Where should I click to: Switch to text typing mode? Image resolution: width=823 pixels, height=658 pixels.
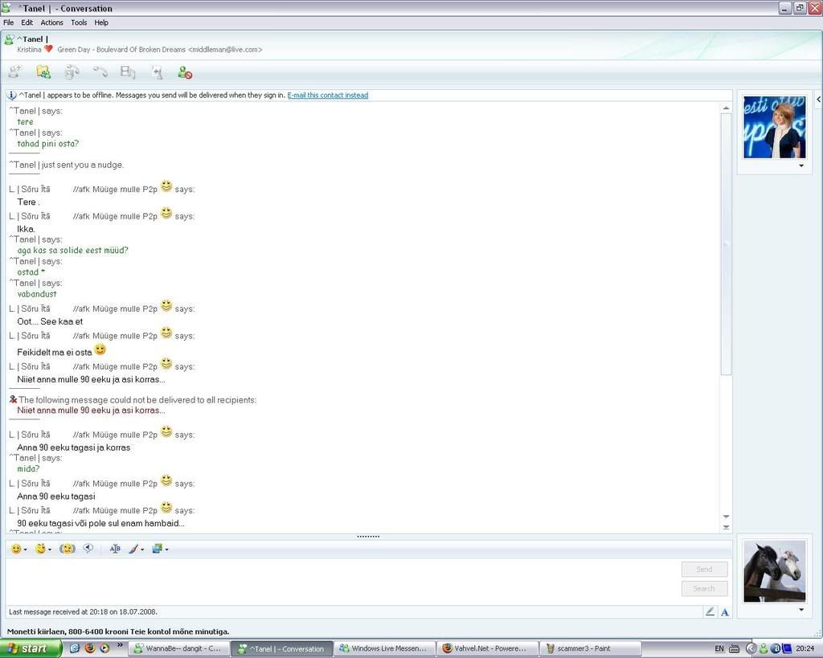pos(724,612)
